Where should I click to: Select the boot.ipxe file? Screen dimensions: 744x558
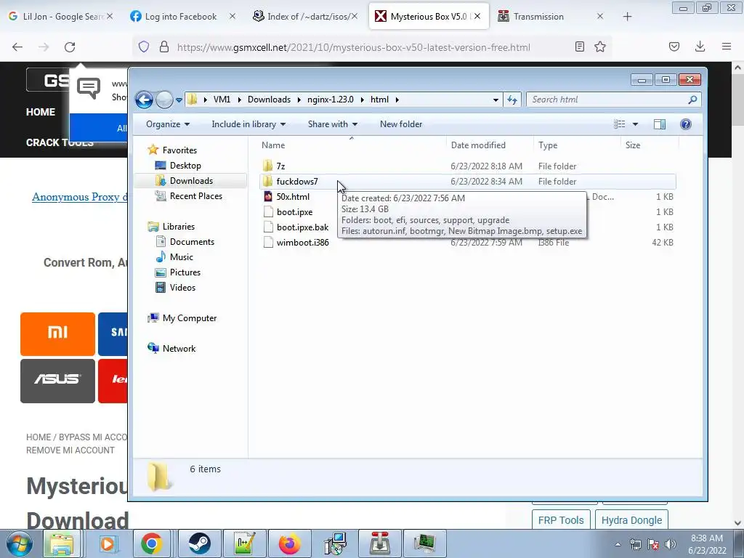point(294,211)
